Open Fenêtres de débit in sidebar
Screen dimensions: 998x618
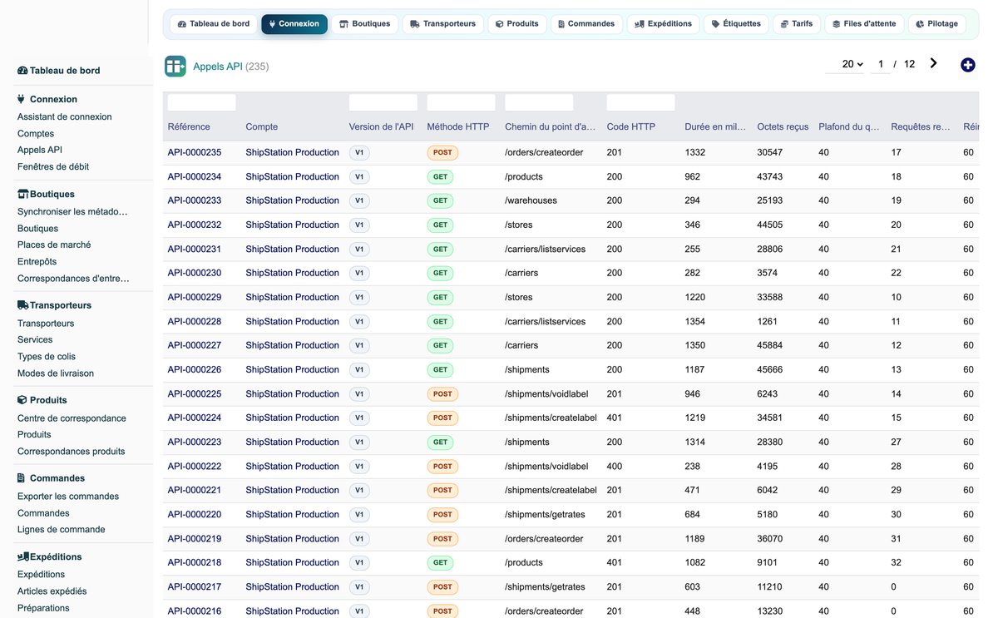(x=53, y=167)
